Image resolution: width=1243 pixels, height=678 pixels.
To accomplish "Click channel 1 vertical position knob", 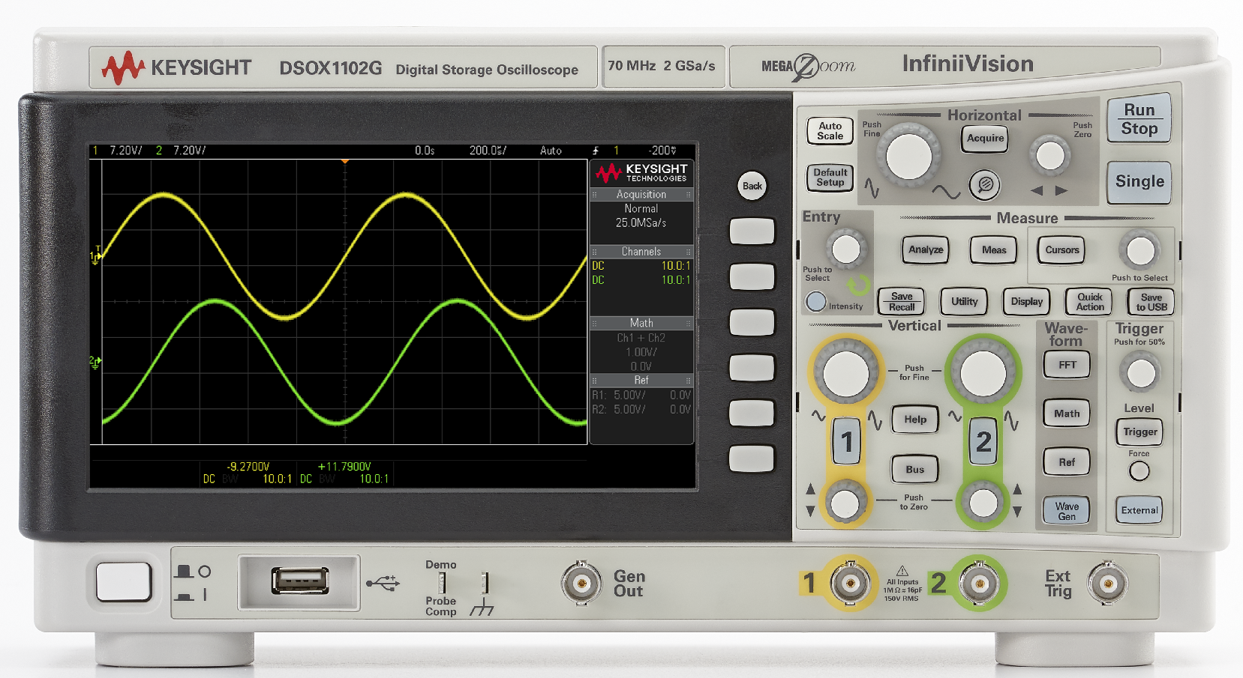I will point(846,502).
